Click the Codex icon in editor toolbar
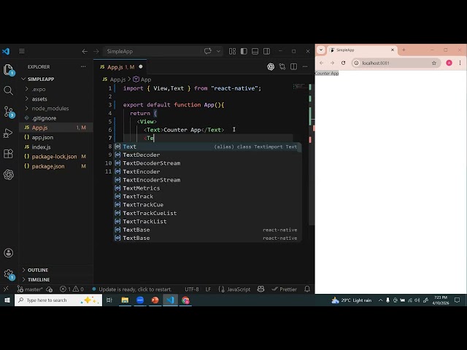Screen dimensions: 467x350 [271, 67]
